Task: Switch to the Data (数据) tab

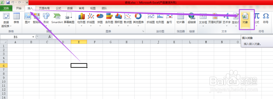Action: click(x=70, y=8)
